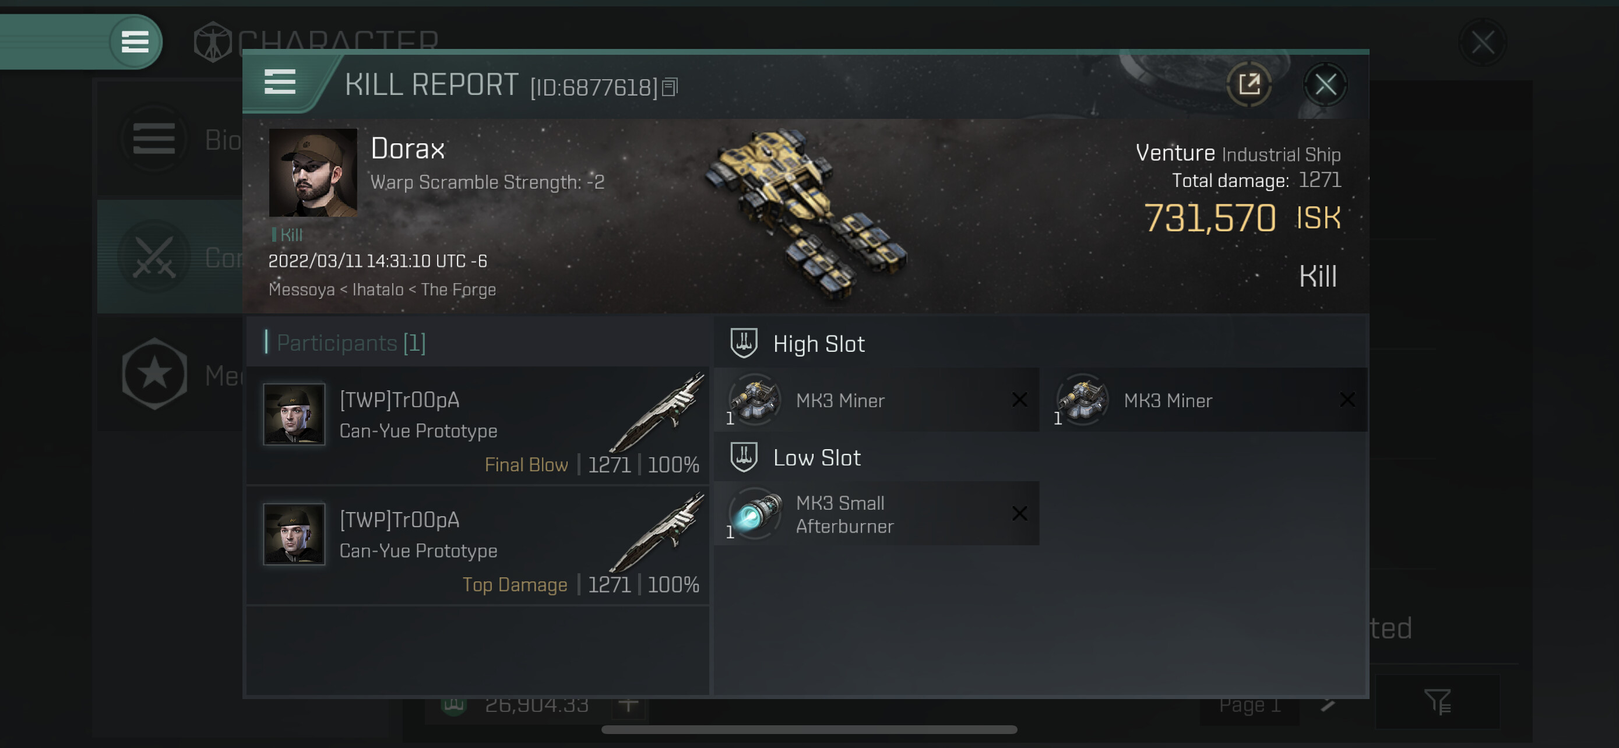The height and width of the screenshot is (748, 1619).
Task: Share the kill report externally
Action: click(x=1249, y=84)
